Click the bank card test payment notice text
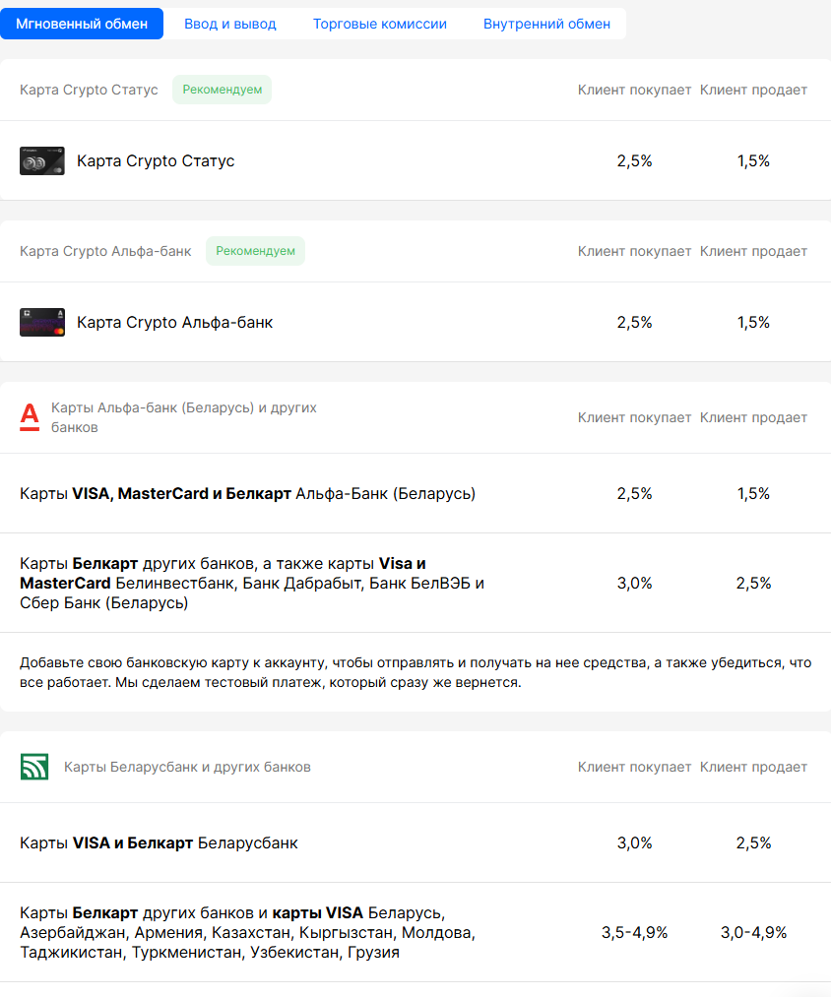831x997 pixels. (x=415, y=671)
